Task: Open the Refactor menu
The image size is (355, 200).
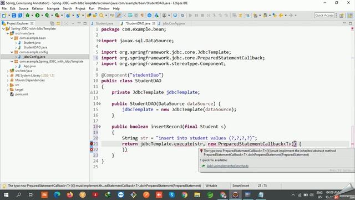Action: [x=38, y=9]
